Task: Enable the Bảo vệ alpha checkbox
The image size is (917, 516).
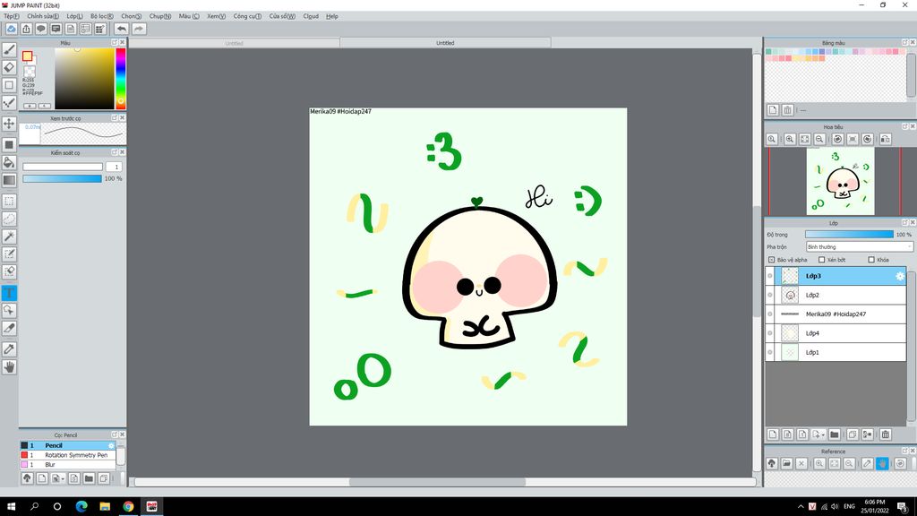Action: (x=771, y=260)
